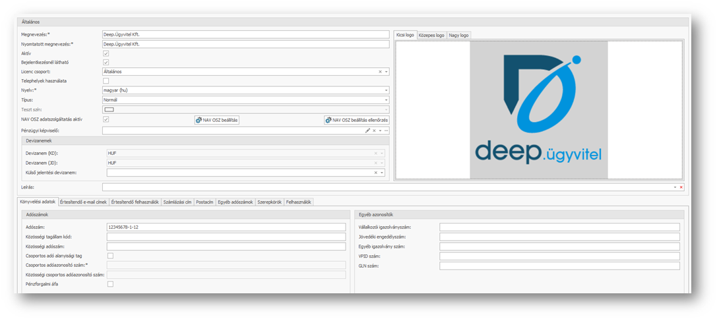Click the red X in Leírás field
719x321 pixels.
click(681, 187)
